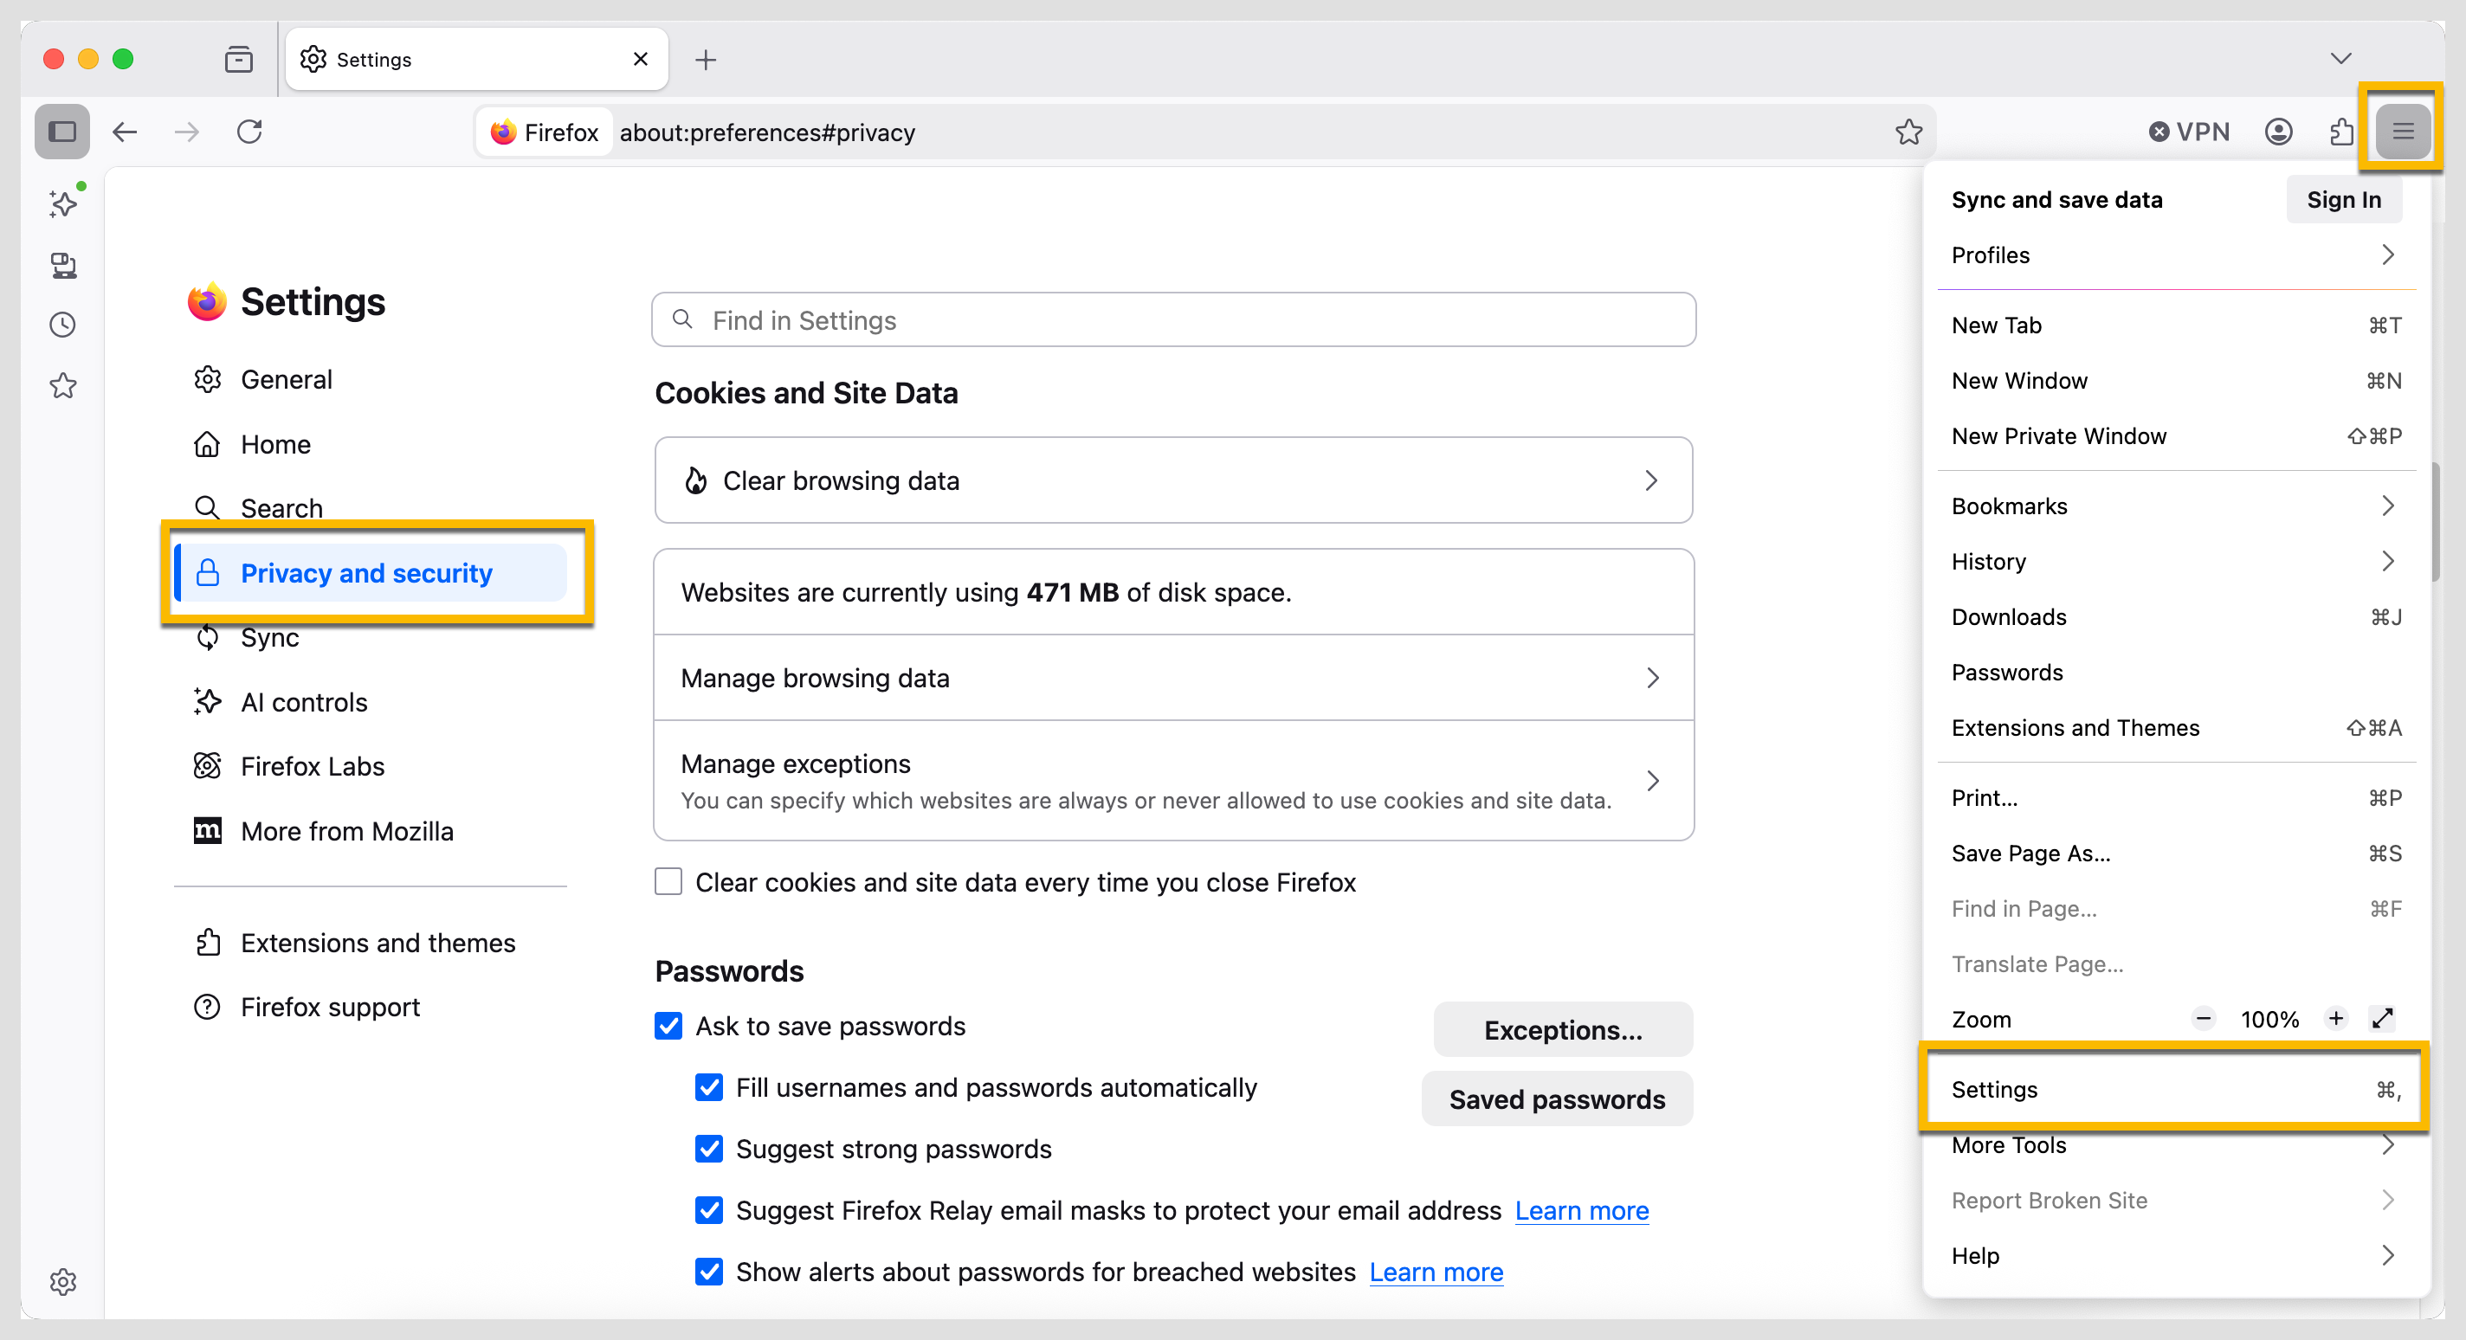The image size is (2466, 1340).
Task: Open Bookmarks star icon in sidebar
Action: (x=63, y=386)
